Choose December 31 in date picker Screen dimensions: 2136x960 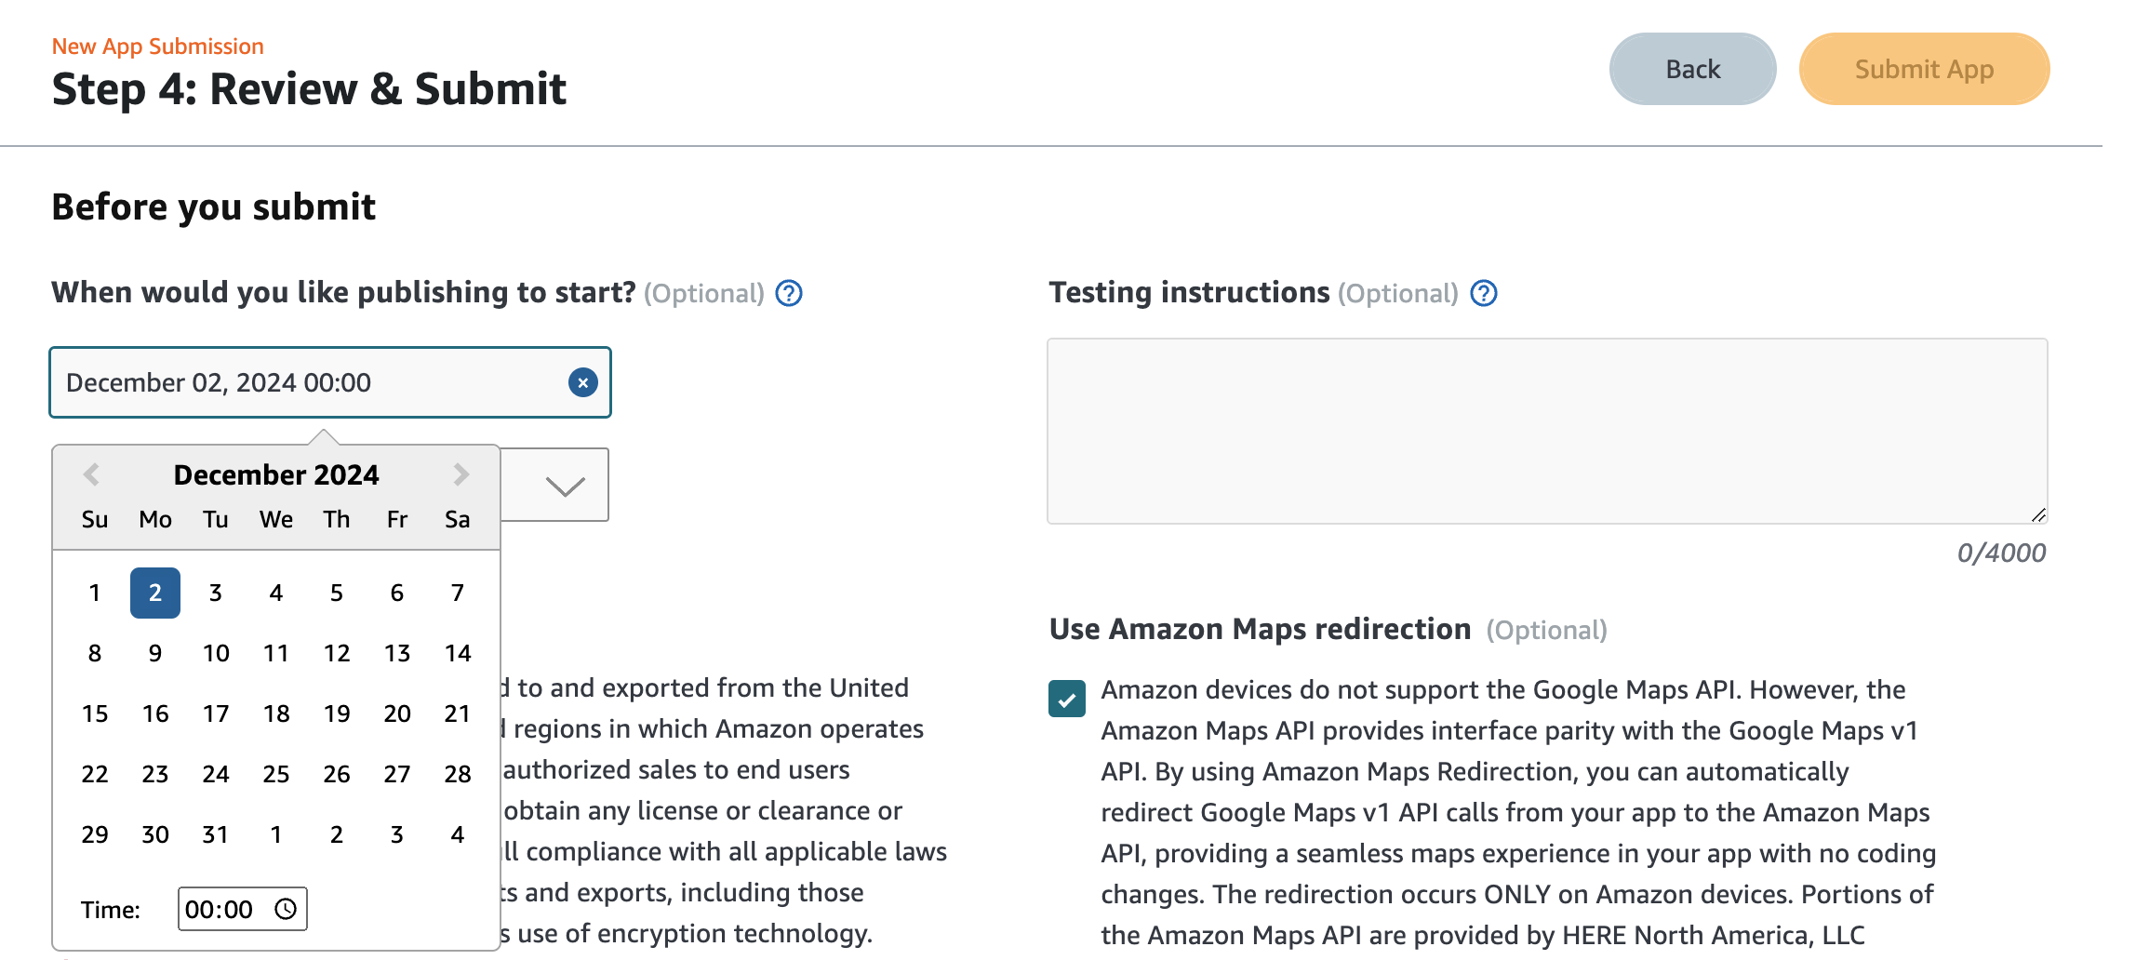(216, 834)
